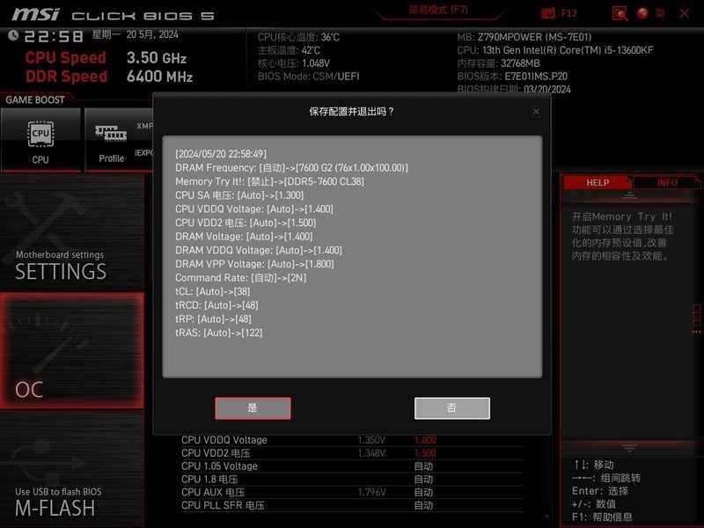Viewport: 704px width, 528px height.
Task: Click the screenshot camera icon (F12)
Action: [x=548, y=12]
